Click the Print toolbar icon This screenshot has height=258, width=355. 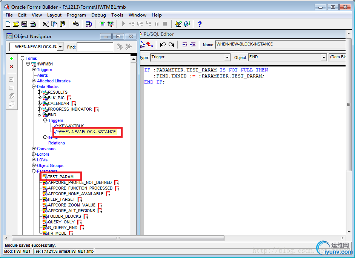pos(33,24)
